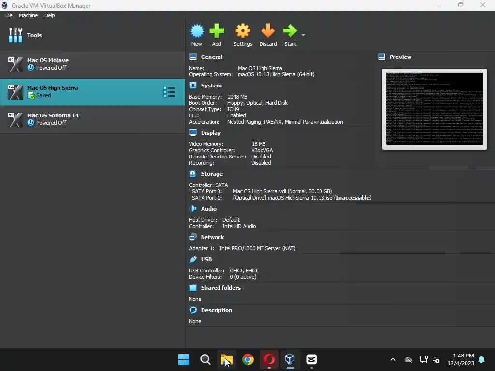The height and width of the screenshot is (371, 495).
Task: Click the VM preview thumbnail
Action: tap(435, 109)
